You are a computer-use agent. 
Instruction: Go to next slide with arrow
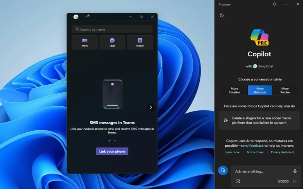click(x=151, y=107)
